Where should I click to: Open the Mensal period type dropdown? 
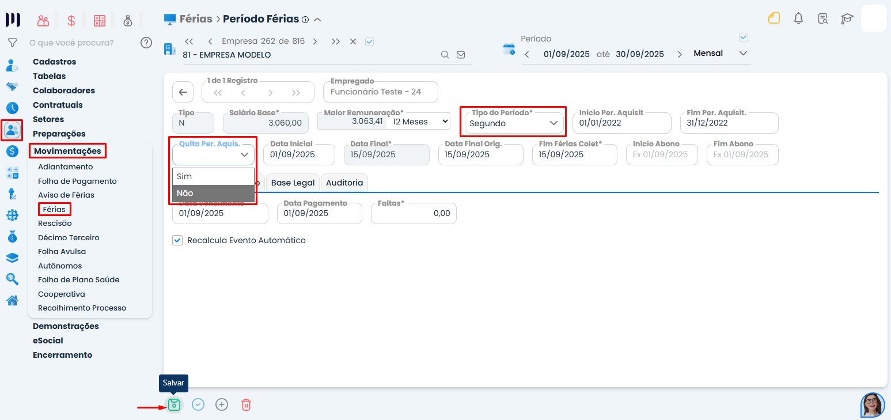(x=721, y=54)
